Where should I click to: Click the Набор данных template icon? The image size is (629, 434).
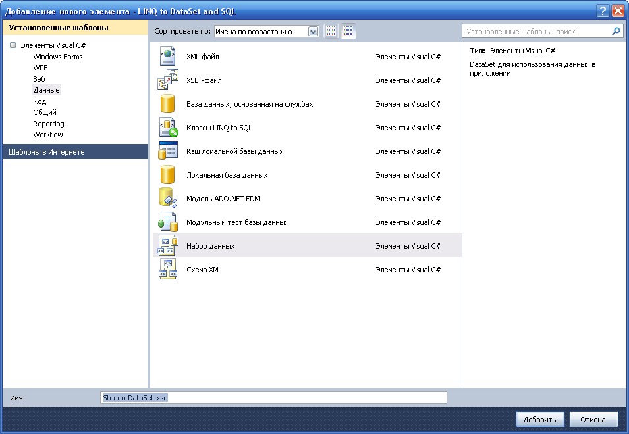168,245
